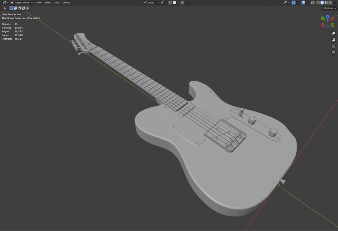Expand the shading options dropdown
Viewport: 338px width, 231px height.
[335, 3]
